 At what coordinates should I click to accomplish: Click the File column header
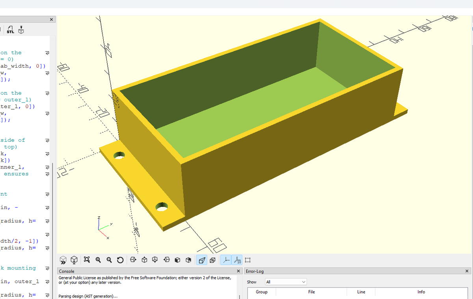tap(311, 292)
